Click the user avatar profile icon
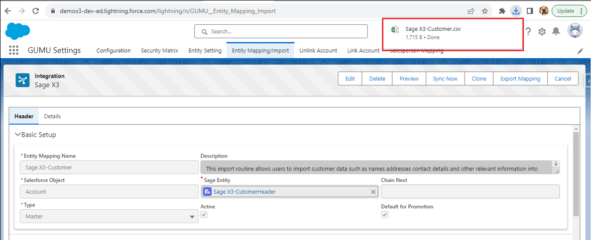 (x=575, y=31)
